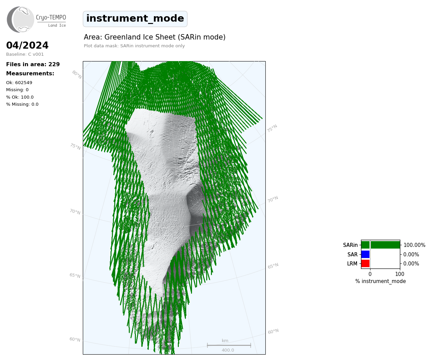Click the SAR axis label
This screenshot has height=358, width=430.
(352, 255)
